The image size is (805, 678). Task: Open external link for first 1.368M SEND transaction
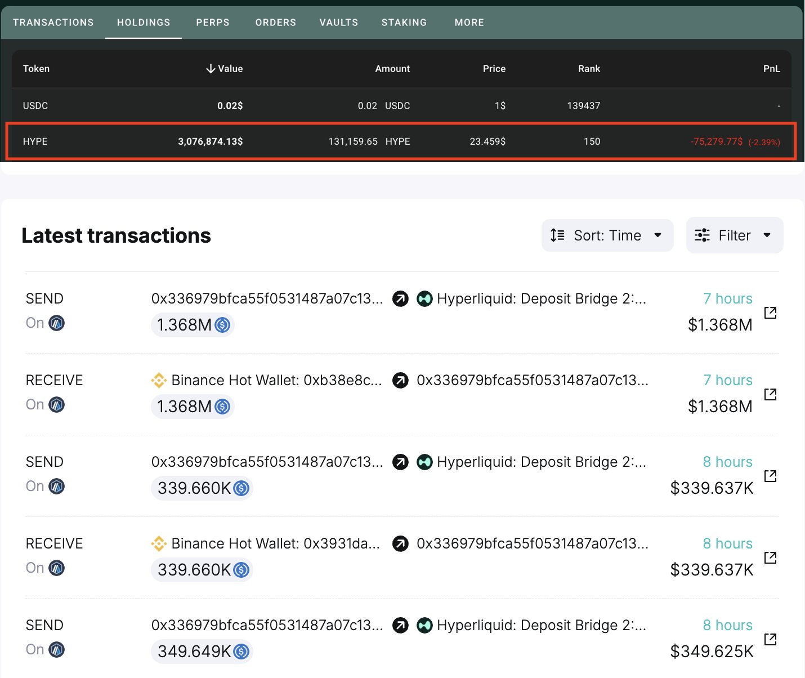[770, 313]
